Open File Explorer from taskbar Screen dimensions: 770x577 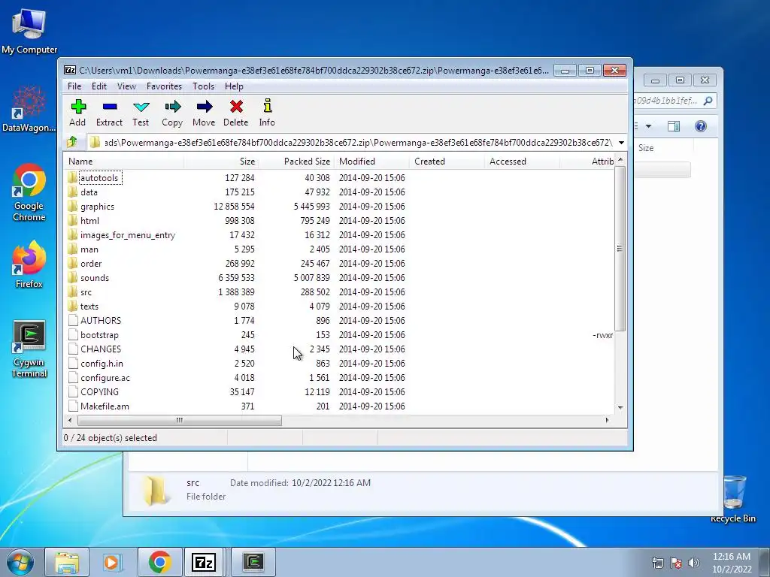[x=67, y=562]
